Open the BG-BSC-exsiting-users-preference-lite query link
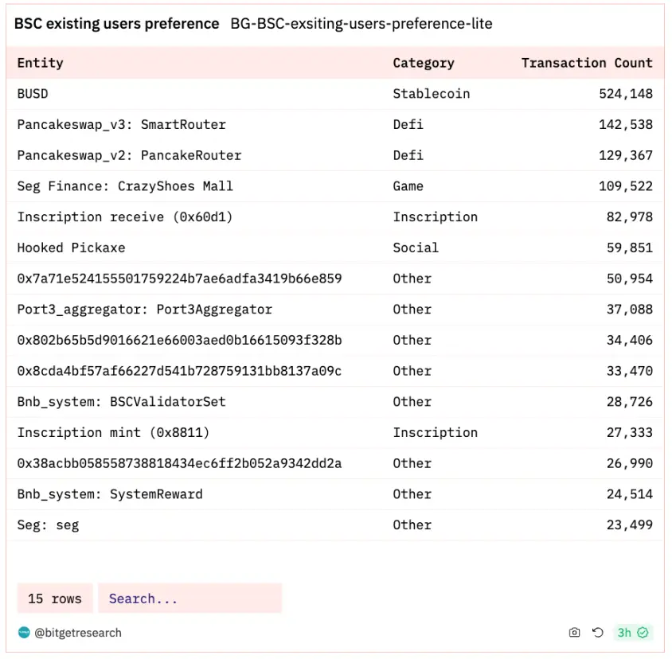Viewport: 672px width, 659px height. [x=361, y=24]
